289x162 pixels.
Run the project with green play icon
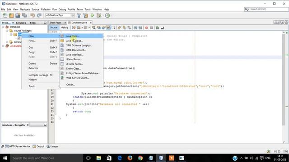[x=93, y=15]
